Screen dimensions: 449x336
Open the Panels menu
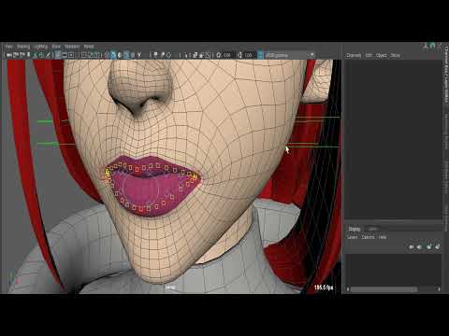[x=89, y=47]
